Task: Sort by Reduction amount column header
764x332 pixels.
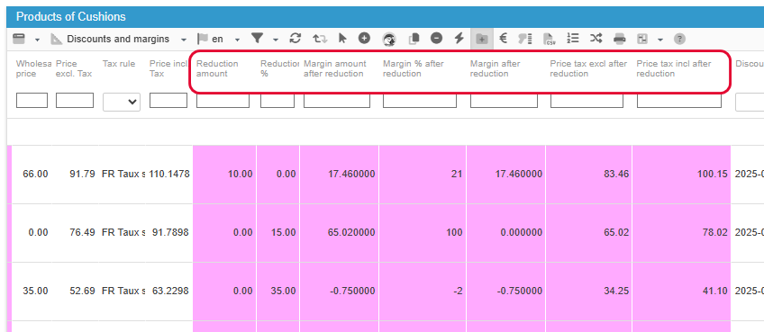Action: 217,68
